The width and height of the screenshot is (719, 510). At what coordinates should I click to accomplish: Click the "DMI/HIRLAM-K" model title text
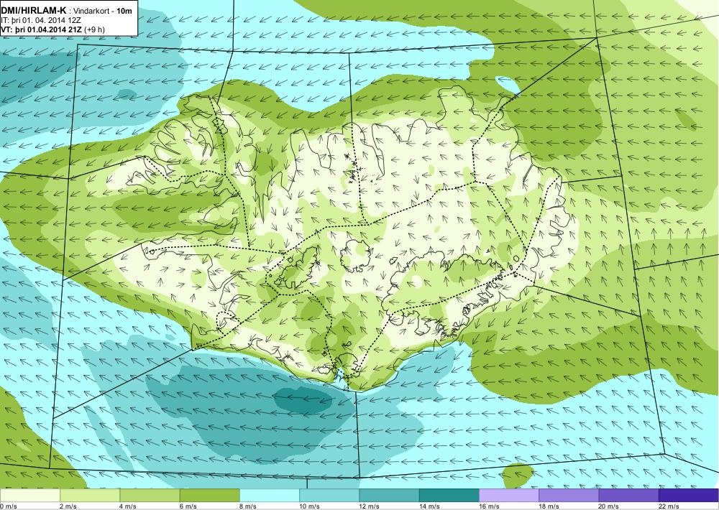click(34, 11)
